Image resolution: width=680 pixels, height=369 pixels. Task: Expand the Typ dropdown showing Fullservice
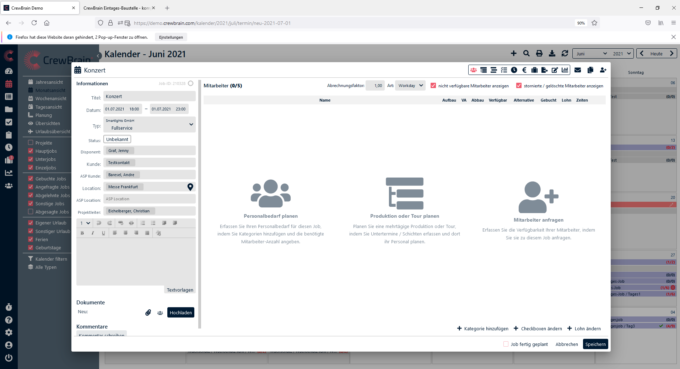(x=149, y=125)
